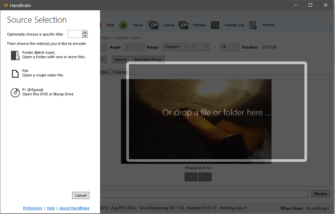
Task: Expand the When Done options menu
Action: [x=317, y=208]
